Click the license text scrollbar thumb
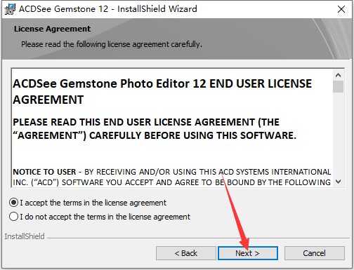The height and width of the screenshot is (270, 354). (338, 86)
